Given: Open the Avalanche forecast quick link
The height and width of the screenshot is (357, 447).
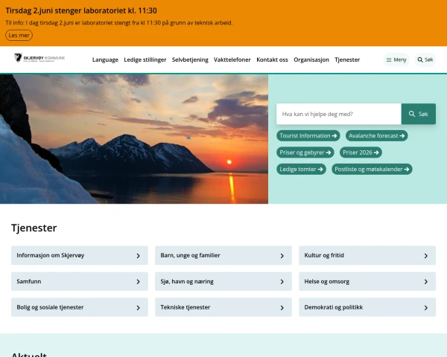Looking at the screenshot, I should pos(376,136).
